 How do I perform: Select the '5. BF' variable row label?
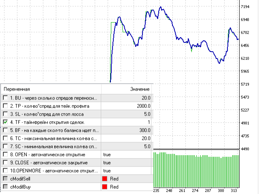click(x=54, y=130)
